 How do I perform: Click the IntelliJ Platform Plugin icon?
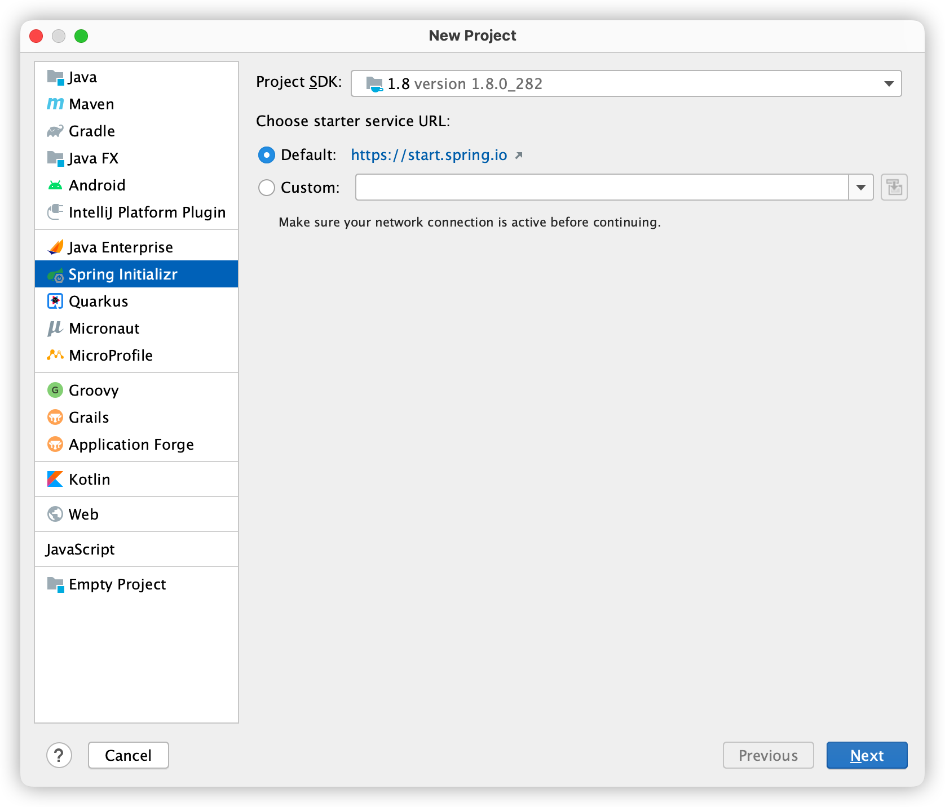coord(55,212)
